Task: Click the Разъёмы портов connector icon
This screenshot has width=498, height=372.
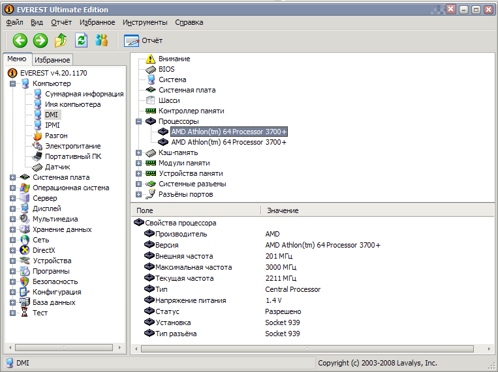Action: tap(151, 194)
